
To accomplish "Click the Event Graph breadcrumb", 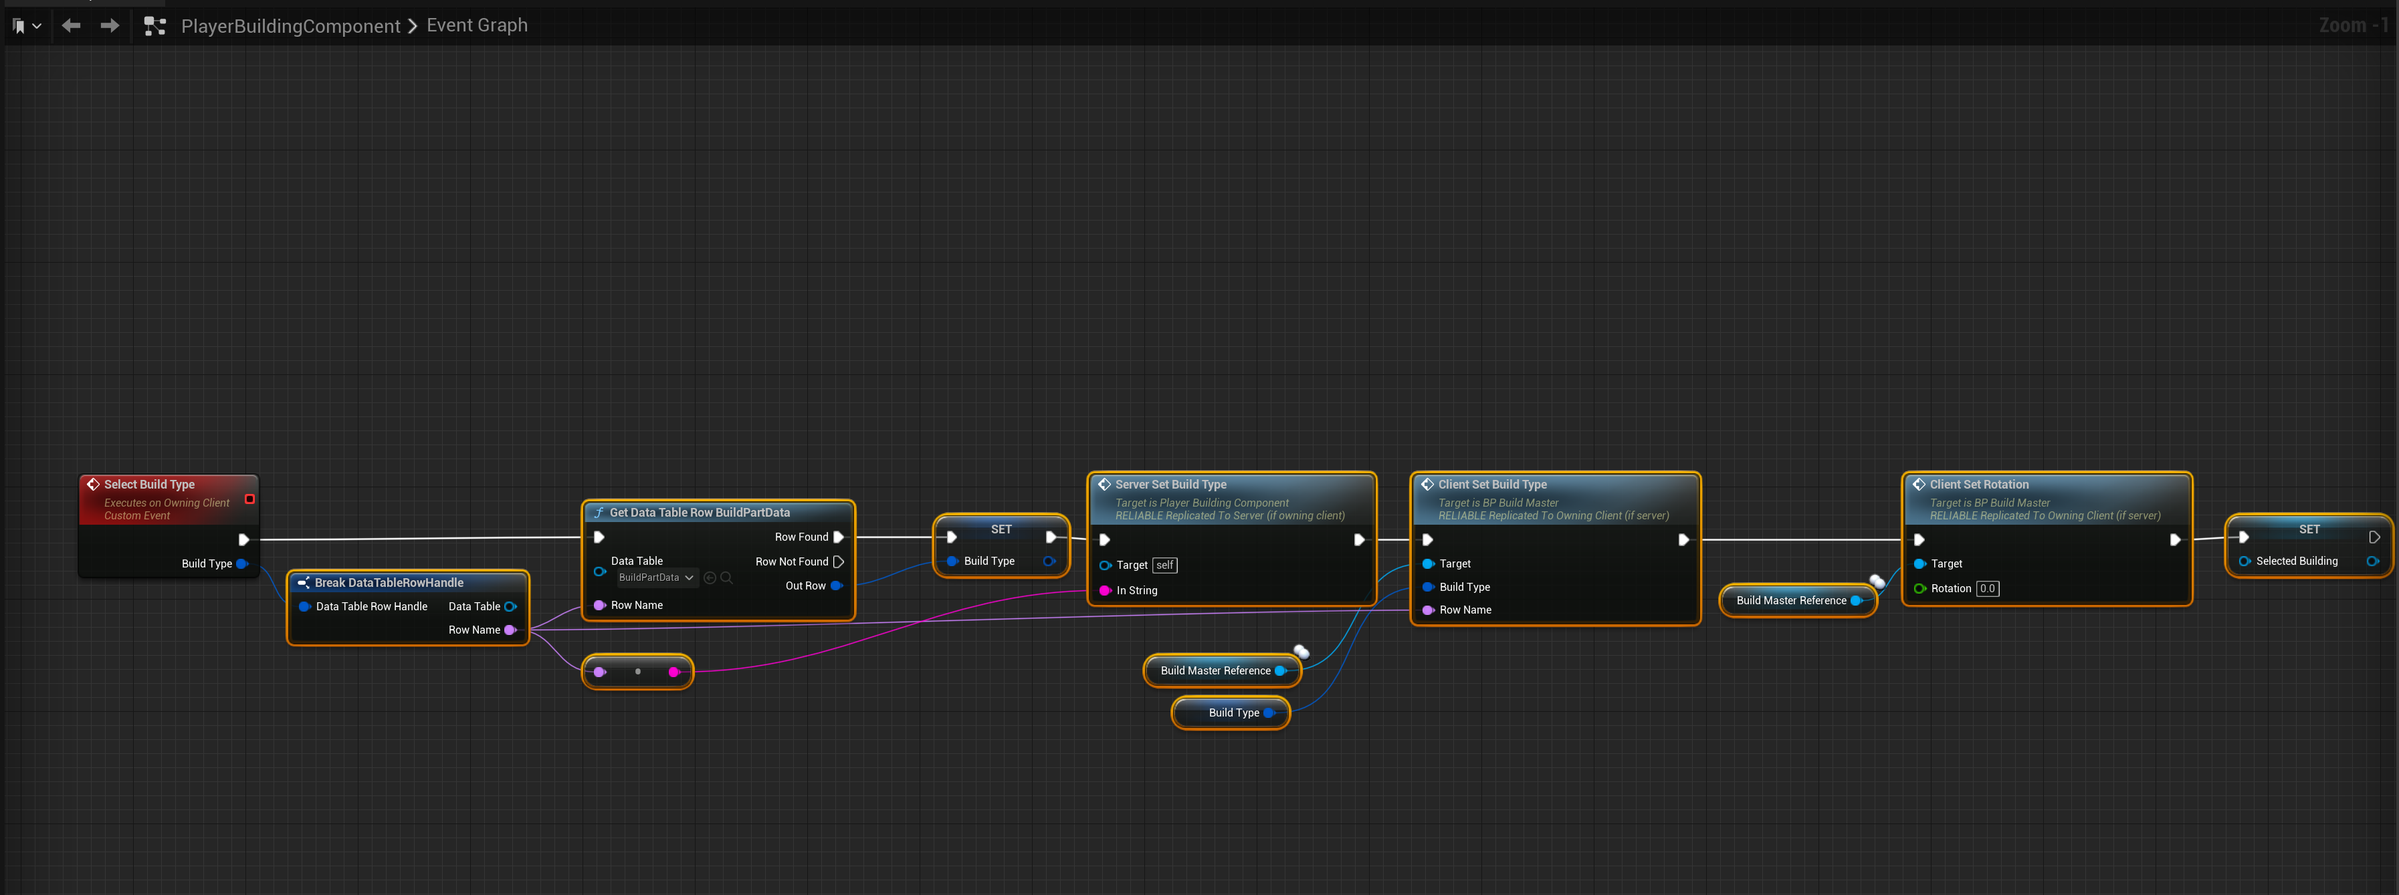I will pyautogui.click(x=477, y=25).
